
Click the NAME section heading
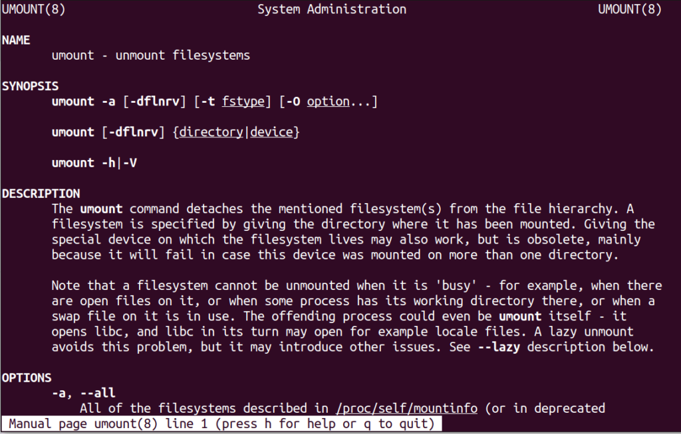tap(16, 40)
